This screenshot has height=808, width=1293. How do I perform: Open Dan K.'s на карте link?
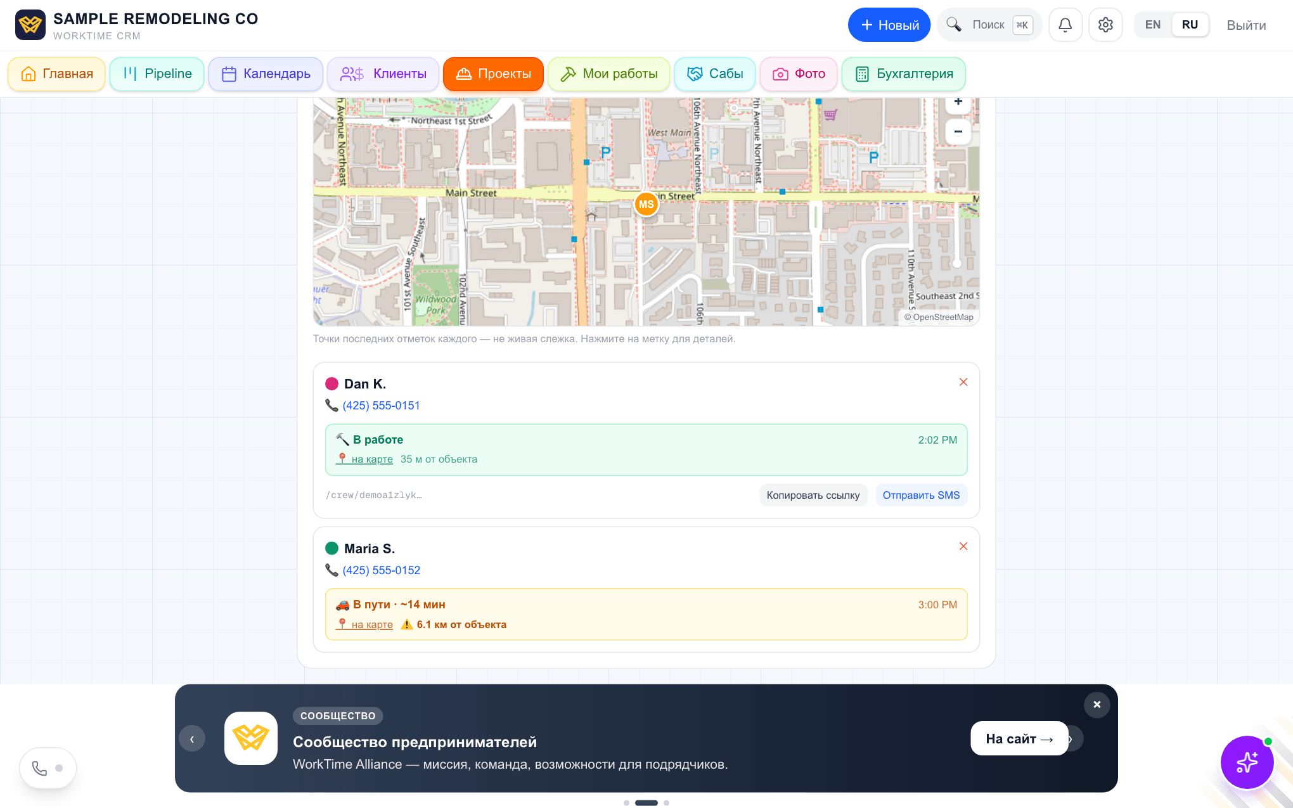[x=364, y=459]
